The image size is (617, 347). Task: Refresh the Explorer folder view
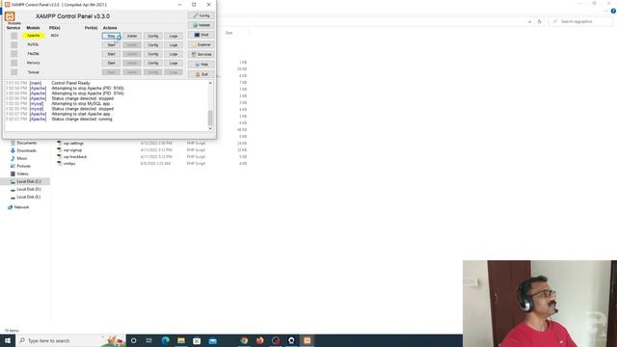coord(540,21)
